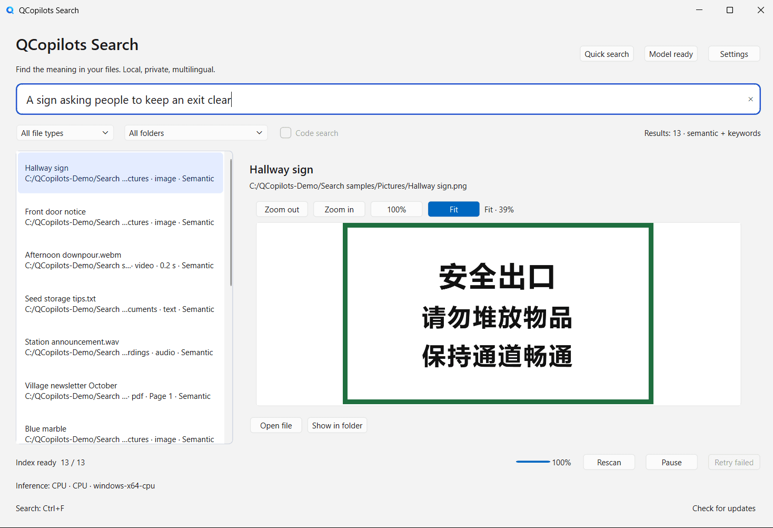Click the results list scrollbar

click(x=231, y=221)
